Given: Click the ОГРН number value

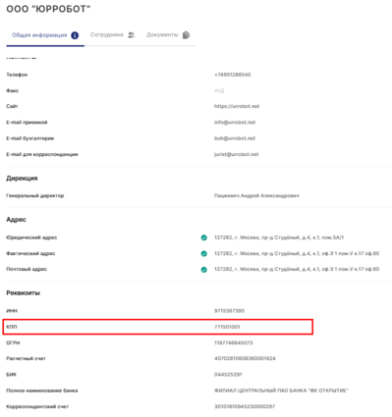Looking at the screenshot, I should [234, 342].
